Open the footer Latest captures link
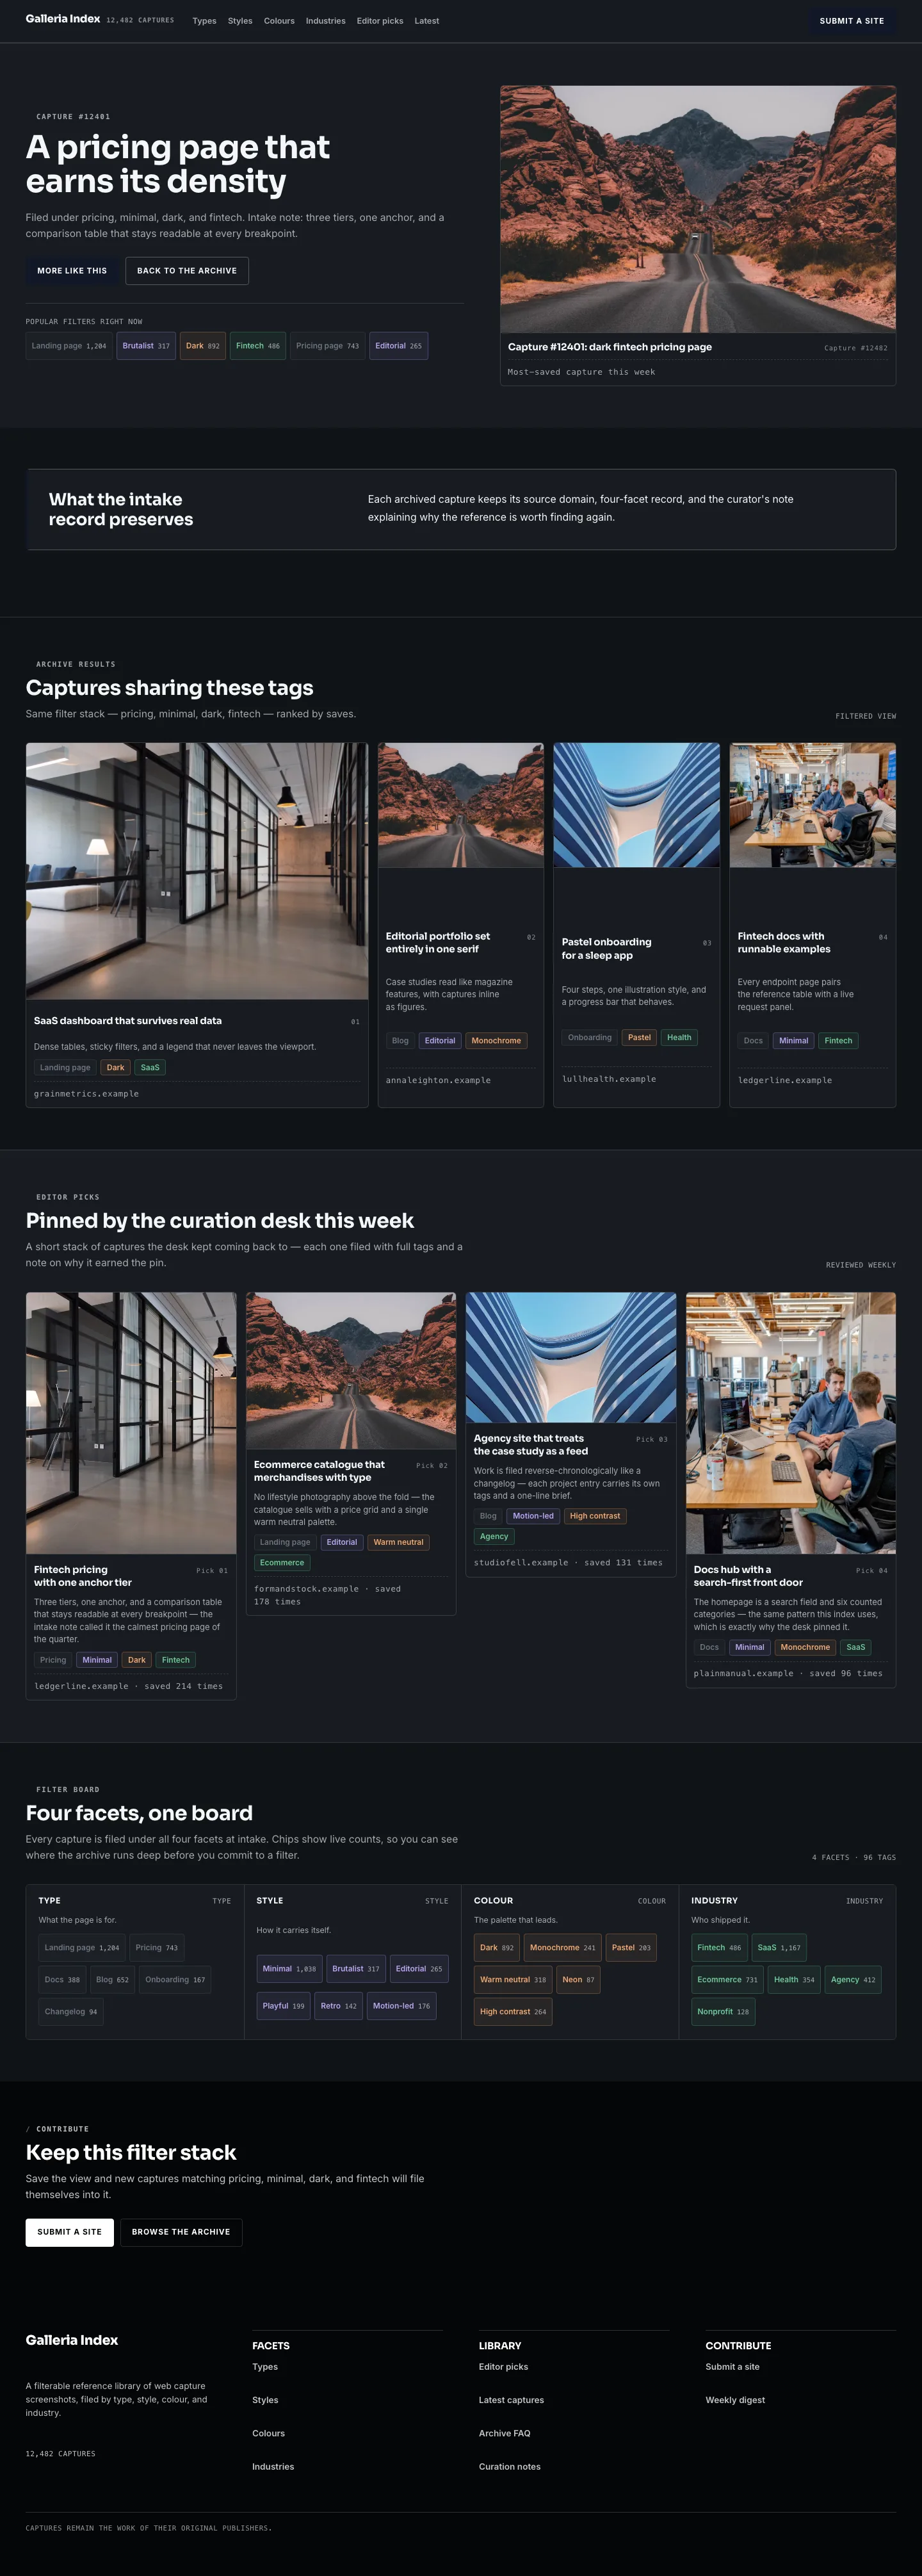Image resolution: width=922 pixels, height=2576 pixels. coord(511,2400)
